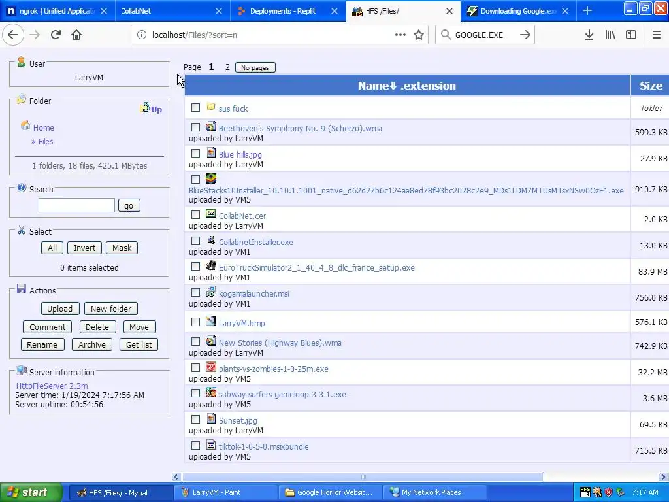669x502 pixels.
Task: Check the box for BlueStacks10Installer exe
Action: point(195,180)
